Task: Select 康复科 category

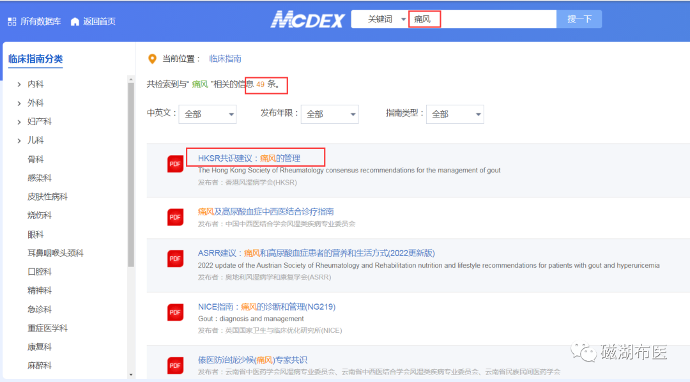Action: click(x=40, y=347)
